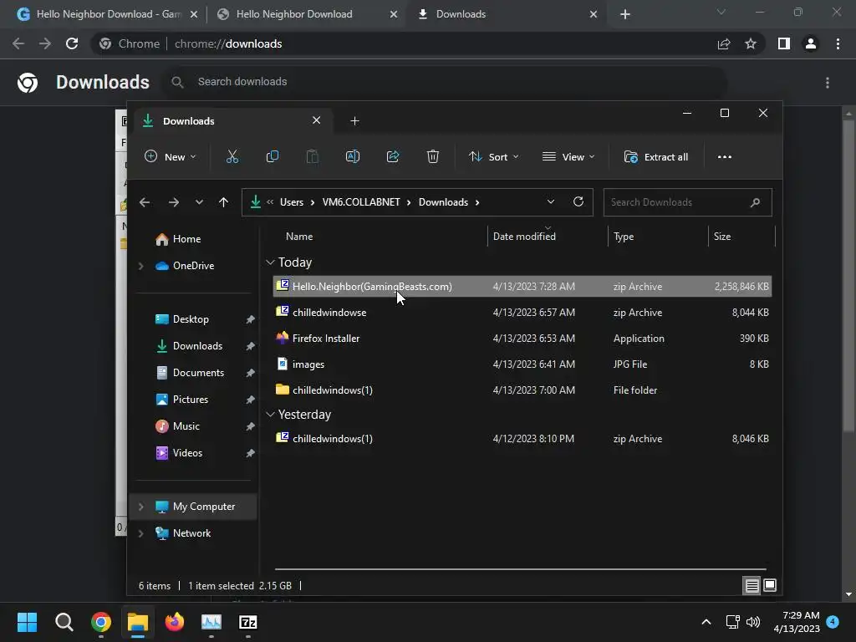
Task: Expand the address bar history dropdown
Action: pyautogui.click(x=551, y=201)
